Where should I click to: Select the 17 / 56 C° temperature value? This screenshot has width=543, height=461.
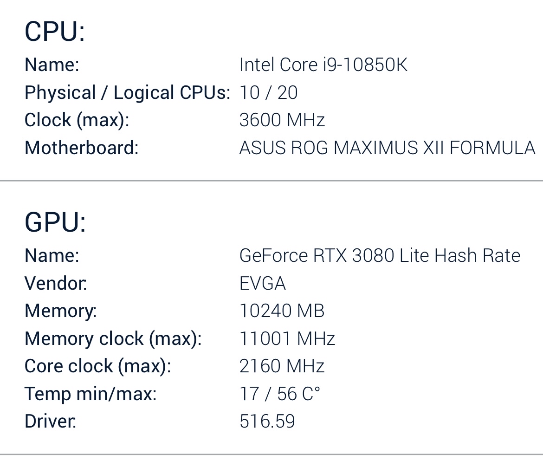[x=280, y=394]
